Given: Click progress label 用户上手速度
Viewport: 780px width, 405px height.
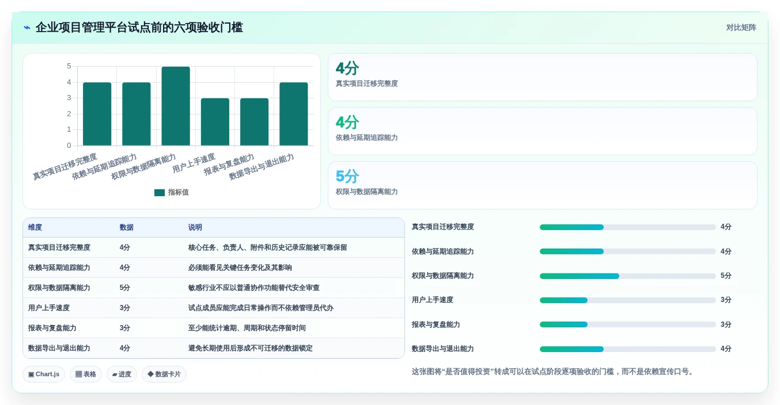Looking at the screenshot, I should click(x=433, y=300).
